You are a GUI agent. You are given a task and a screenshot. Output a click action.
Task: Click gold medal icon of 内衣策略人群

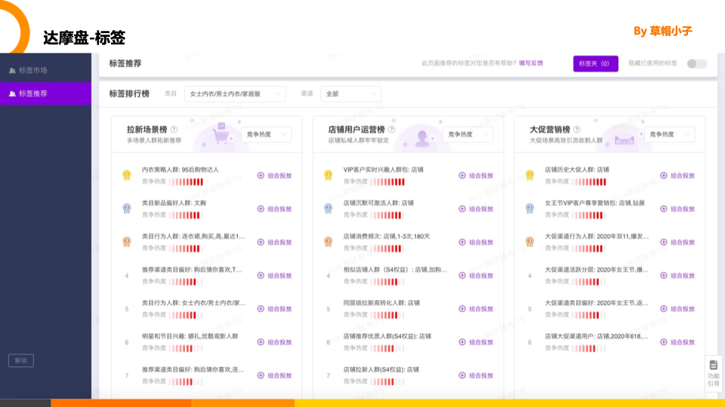(127, 176)
